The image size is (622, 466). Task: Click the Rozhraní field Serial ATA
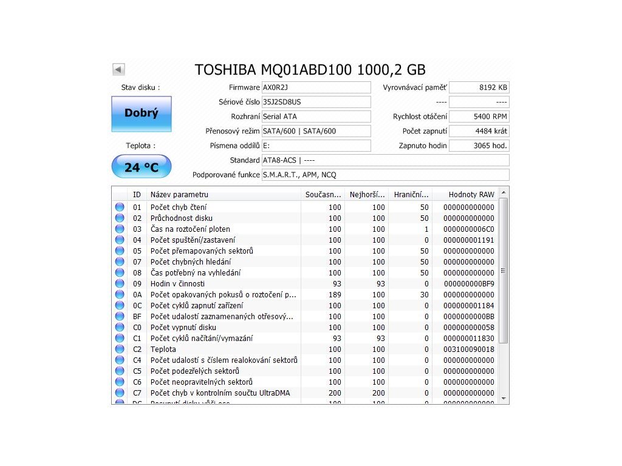pyautogui.click(x=316, y=116)
